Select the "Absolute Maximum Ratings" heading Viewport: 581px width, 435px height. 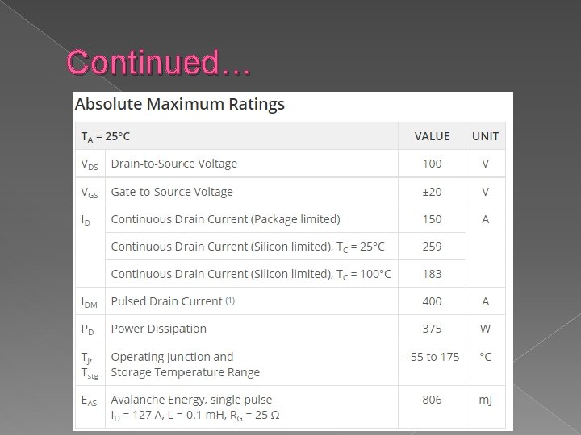[x=179, y=104]
